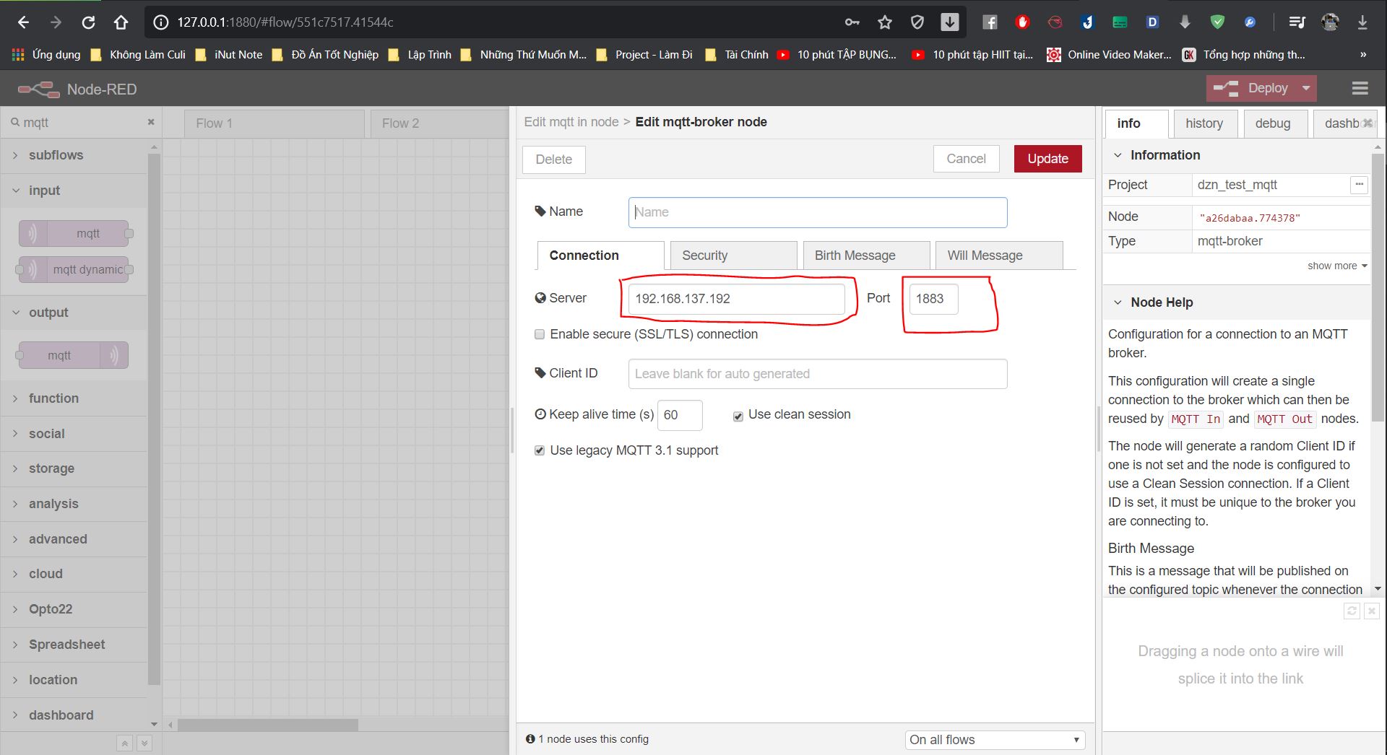Open the On all flows scope dropdown
1387x755 pixels.
coord(995,740)
